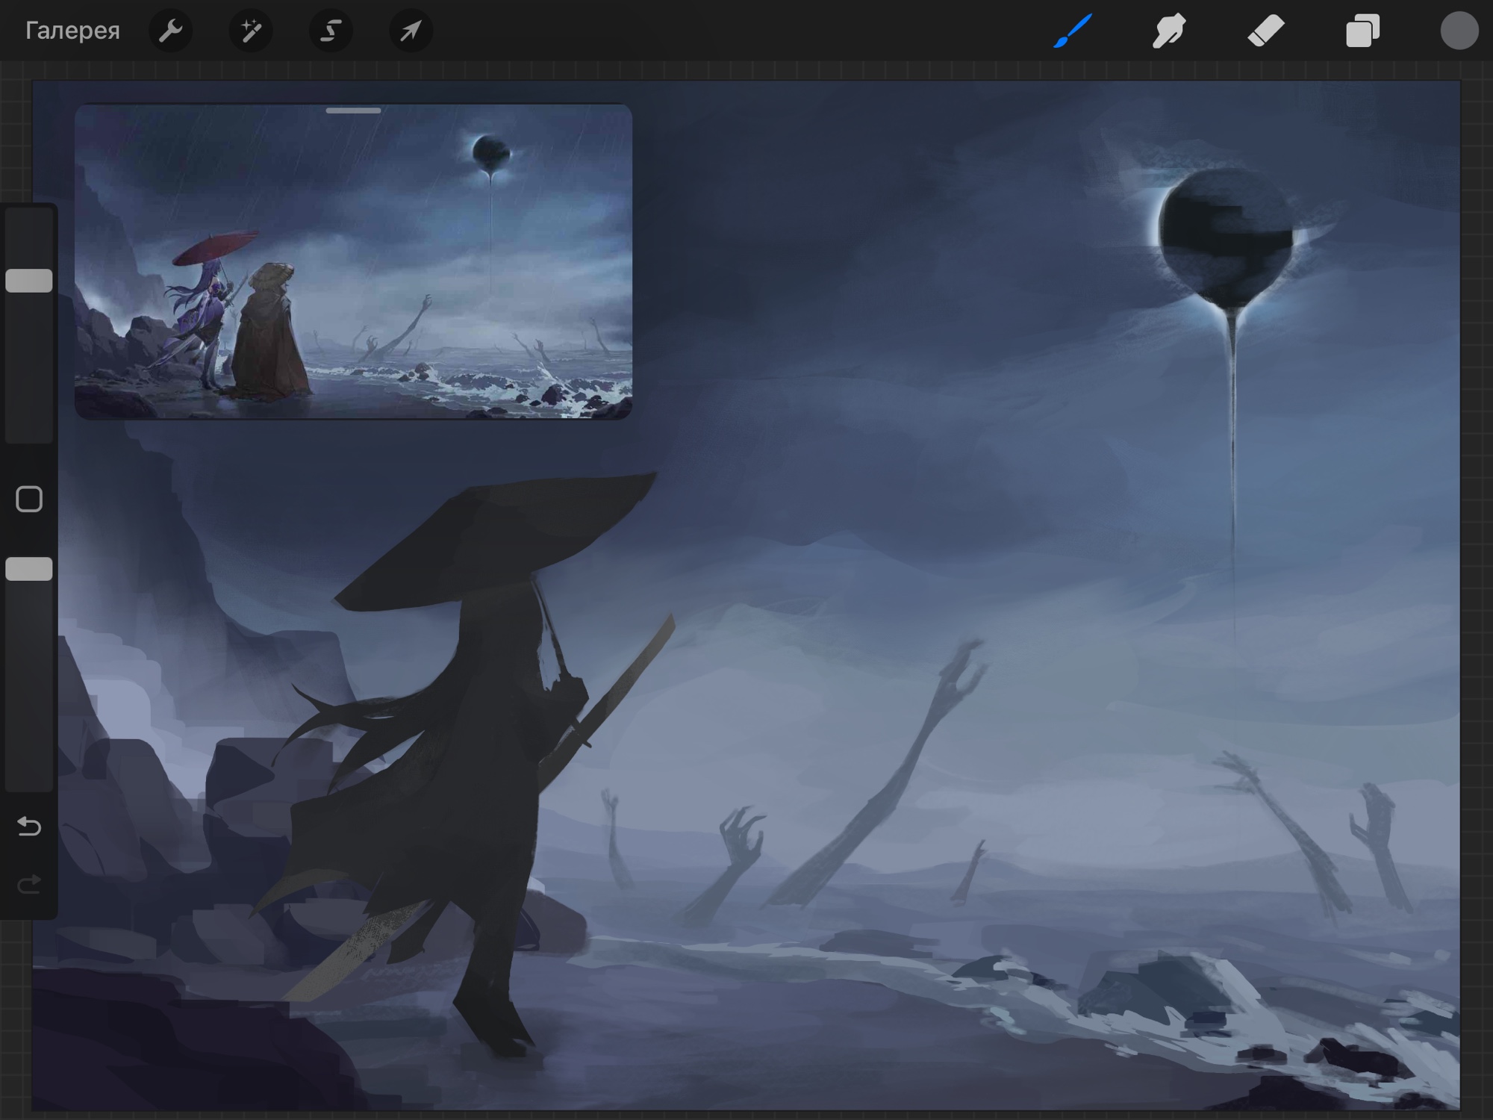Select the Smudge finger tool
1493x1120 pixels.
coord(1169,31)
